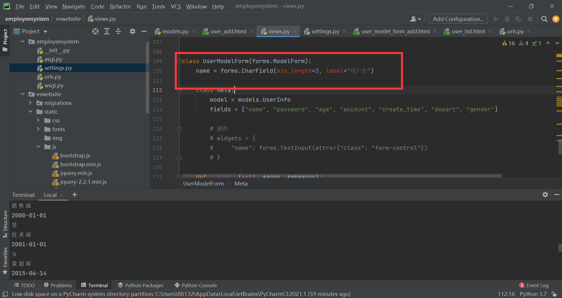Click the project tree vertical scrollbar
Screen dimensions: 562x298
click(147, 78)
